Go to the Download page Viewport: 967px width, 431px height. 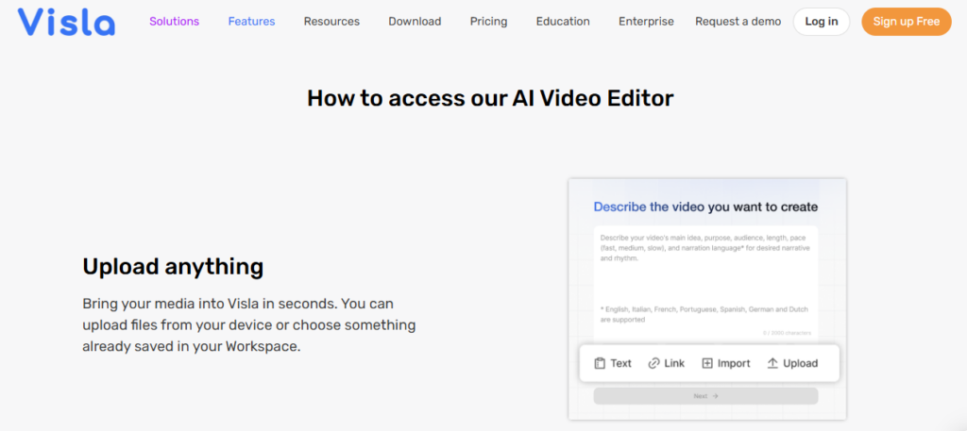pos(415,22)
